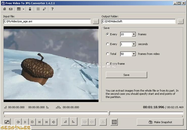This screenshot has width=187, height=130.
Task: Click the envelope email icon
Action: (x=11, y=9)
